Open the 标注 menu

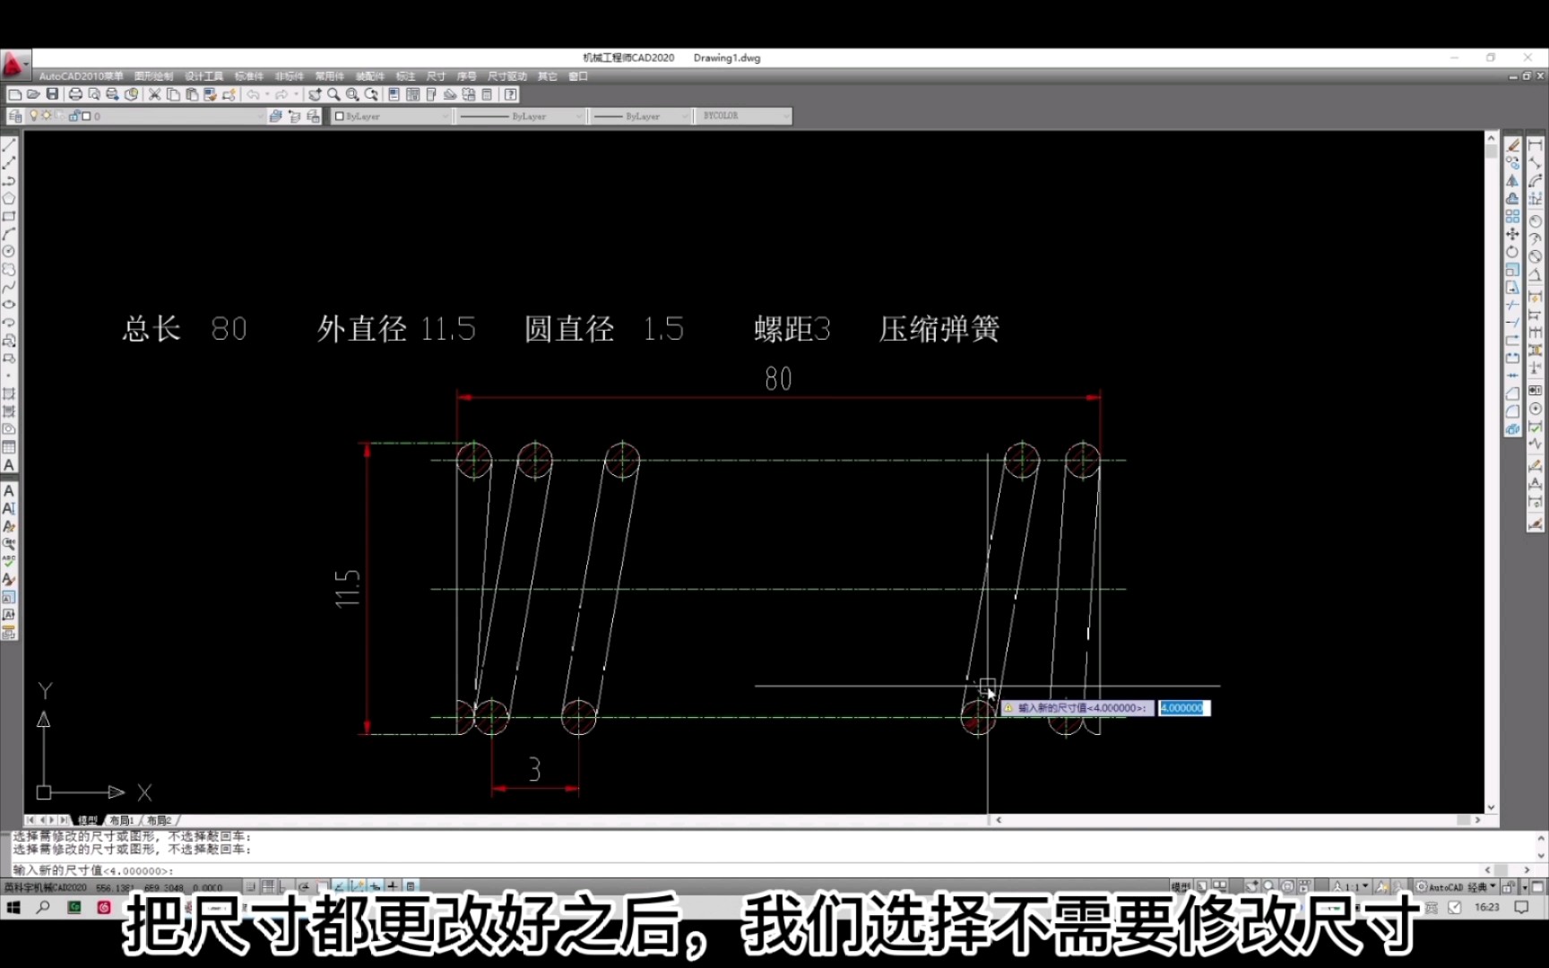point(405,76)
